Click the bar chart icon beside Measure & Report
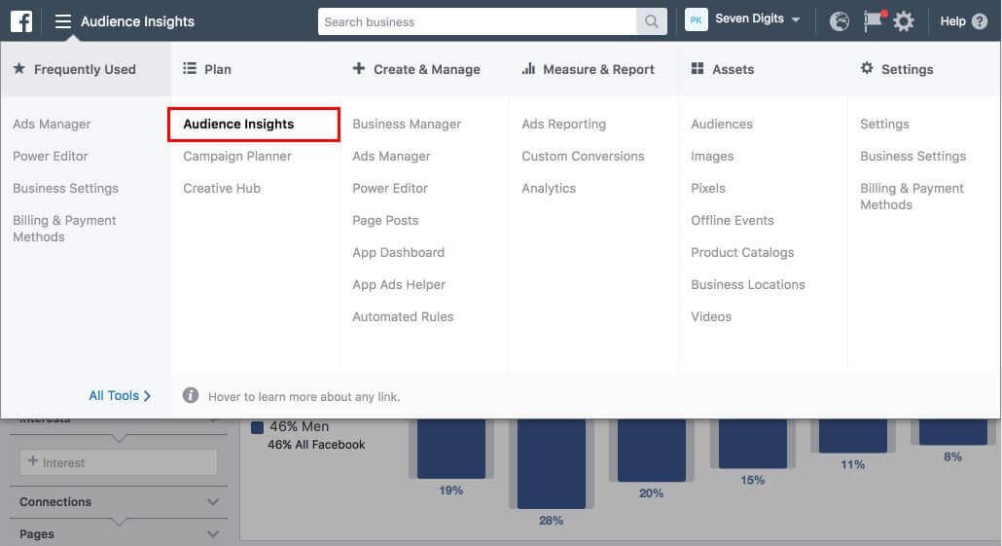Image resolution: width=1002 pixels, height=546 pixels. tap(528, 68)
